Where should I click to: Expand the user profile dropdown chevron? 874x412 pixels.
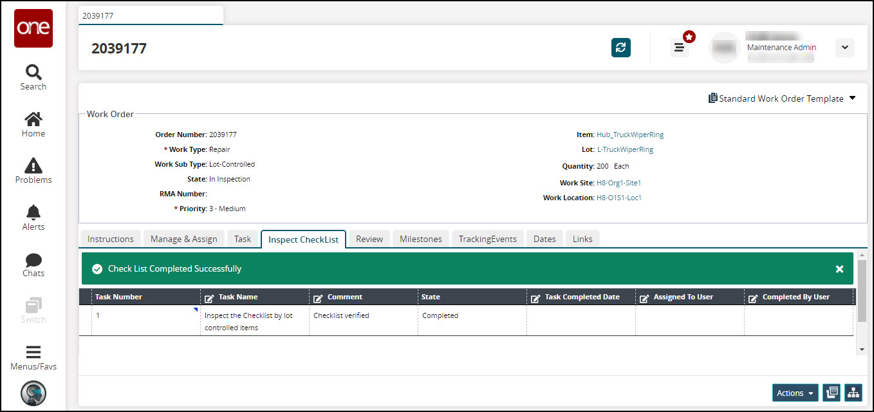click(844, 48)
